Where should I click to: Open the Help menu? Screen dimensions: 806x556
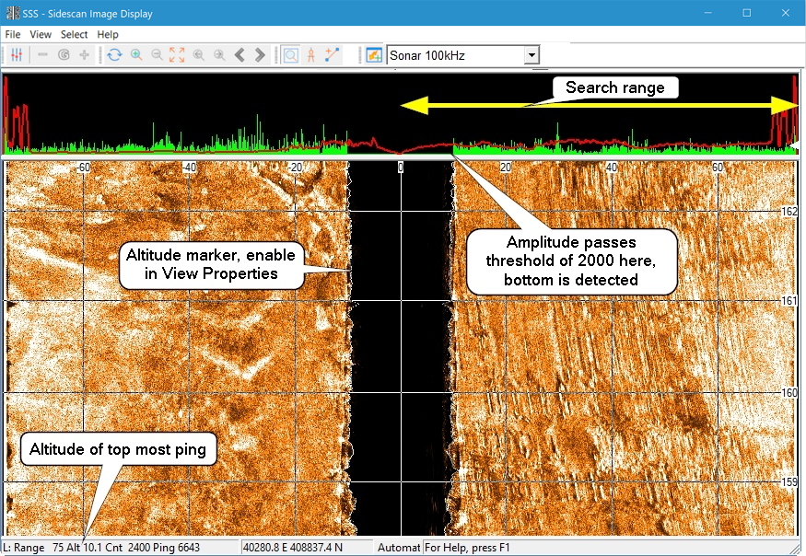108,34
